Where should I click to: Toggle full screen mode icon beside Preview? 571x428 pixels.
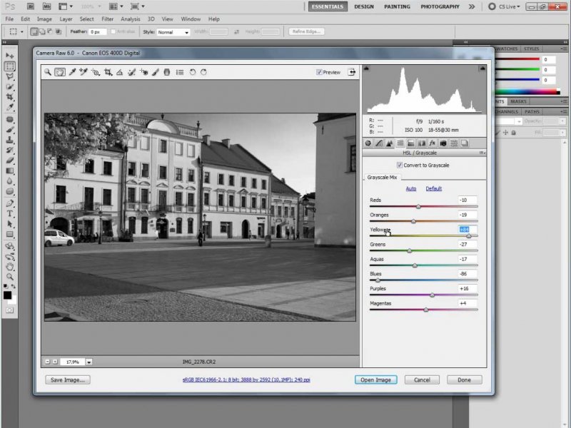(352, 72)
